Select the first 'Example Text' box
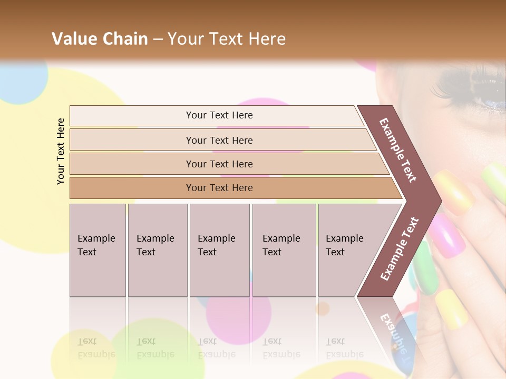The width and height of the screenshot is (506, 379). 98,250
